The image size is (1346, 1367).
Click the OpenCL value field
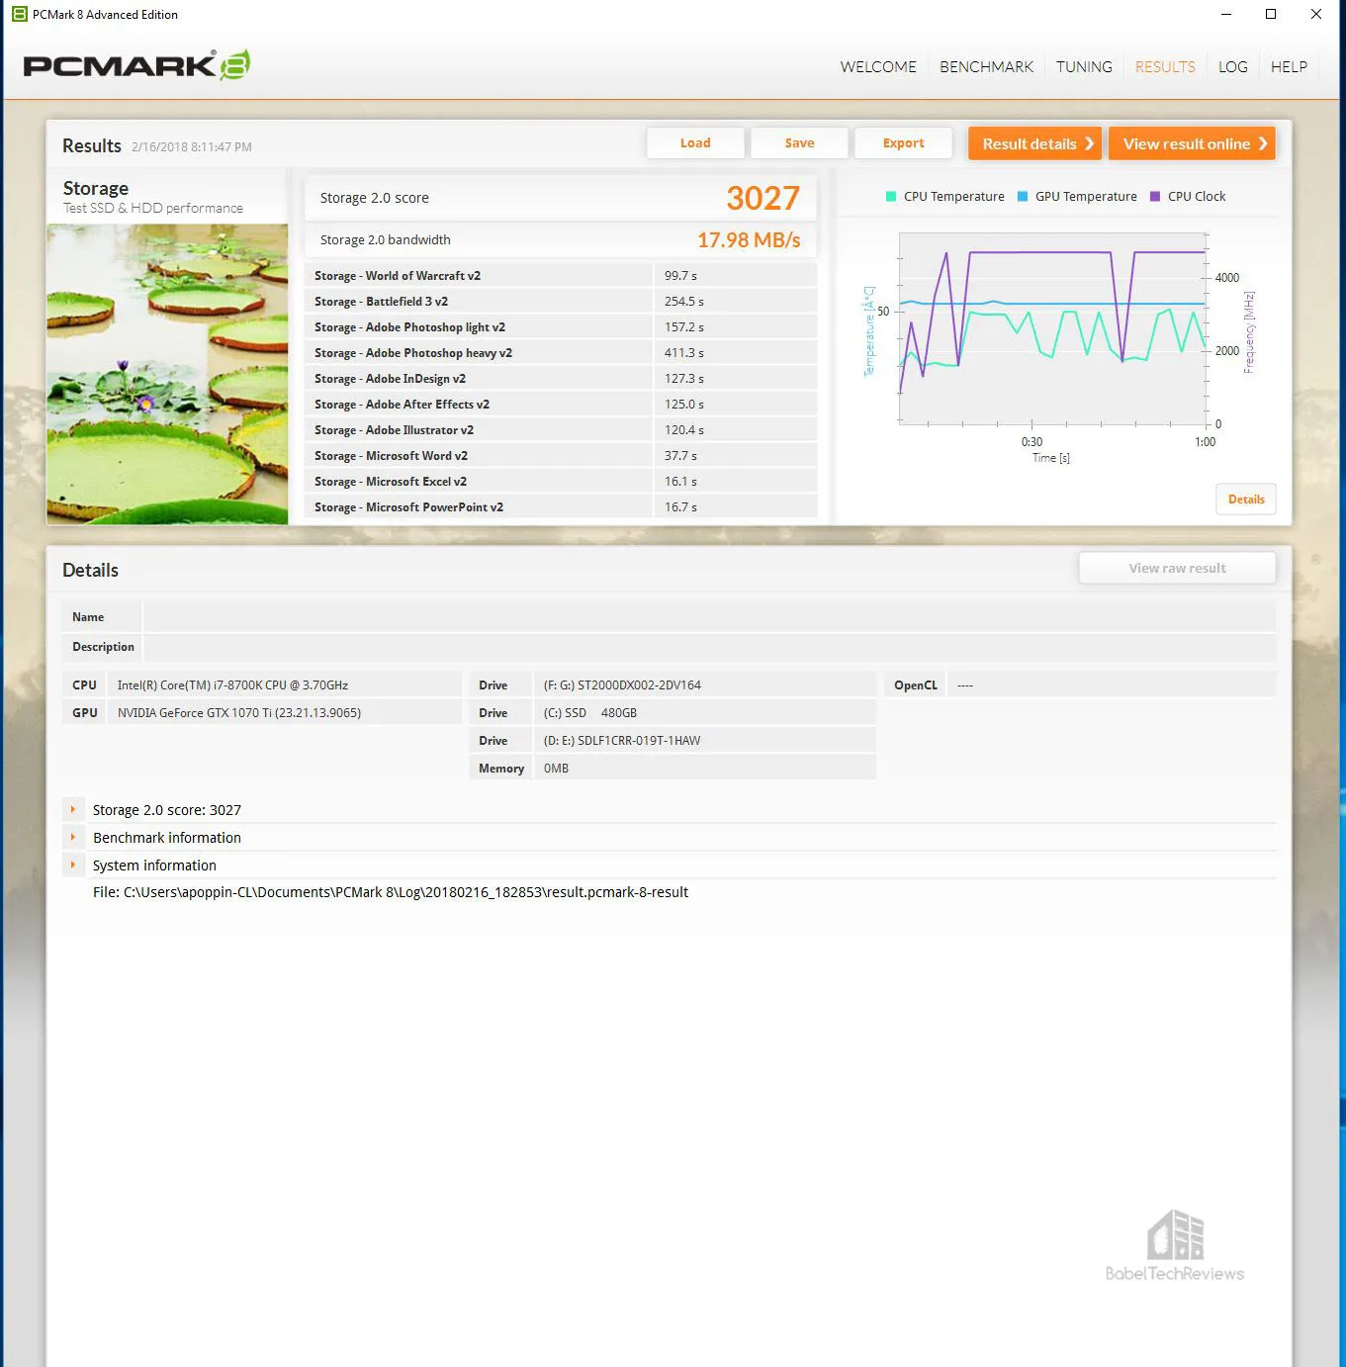coord(1111,685)
